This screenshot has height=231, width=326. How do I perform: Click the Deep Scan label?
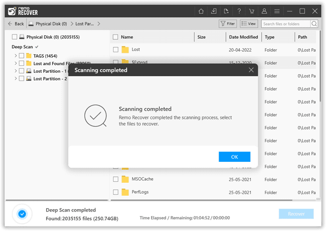pyautogui.click(x=22, y=47)
